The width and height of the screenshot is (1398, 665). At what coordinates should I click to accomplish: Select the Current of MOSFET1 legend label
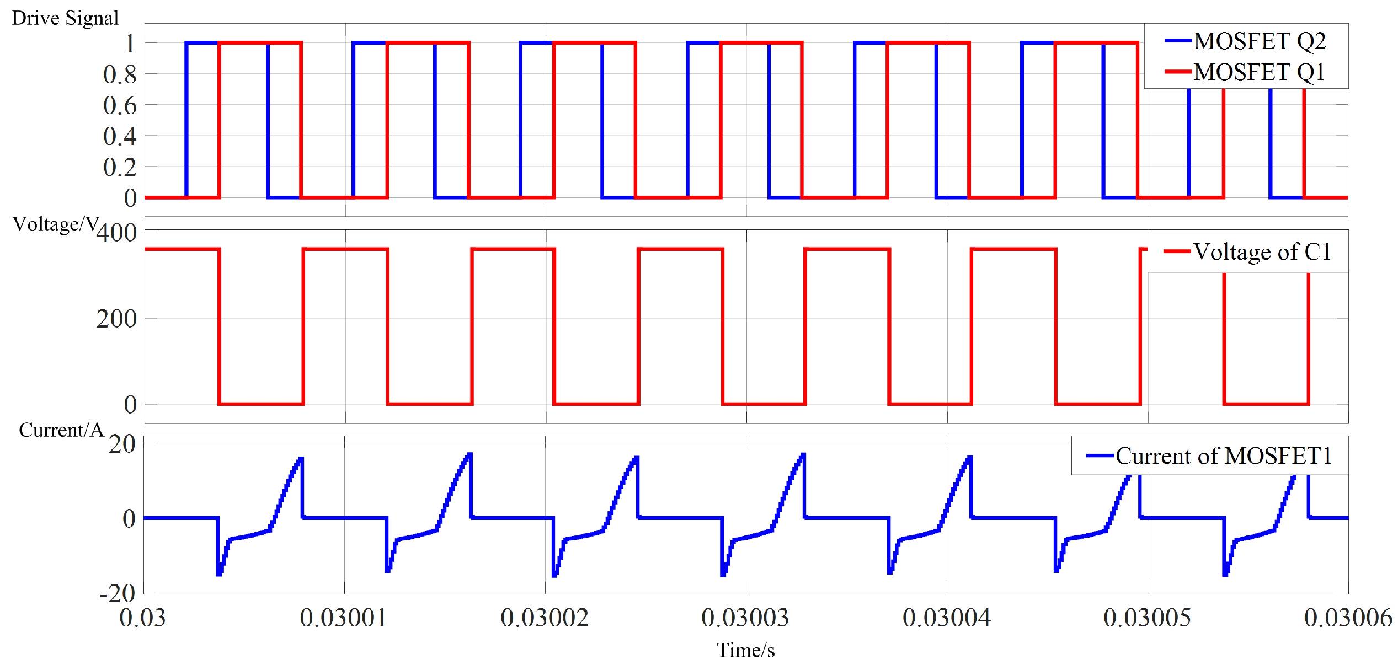pos(1224,456)
